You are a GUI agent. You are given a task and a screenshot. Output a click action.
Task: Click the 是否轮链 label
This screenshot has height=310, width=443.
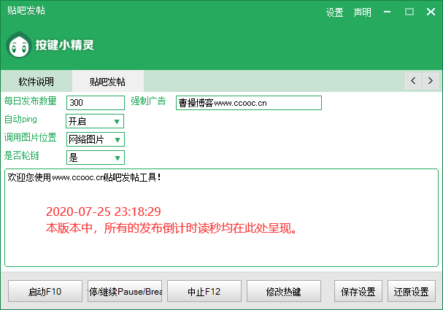point(21,155)
